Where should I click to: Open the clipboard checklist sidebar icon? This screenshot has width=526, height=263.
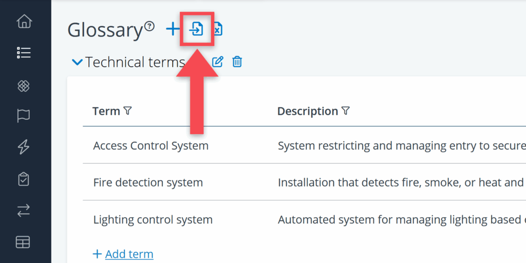click(x=24, y=179)
